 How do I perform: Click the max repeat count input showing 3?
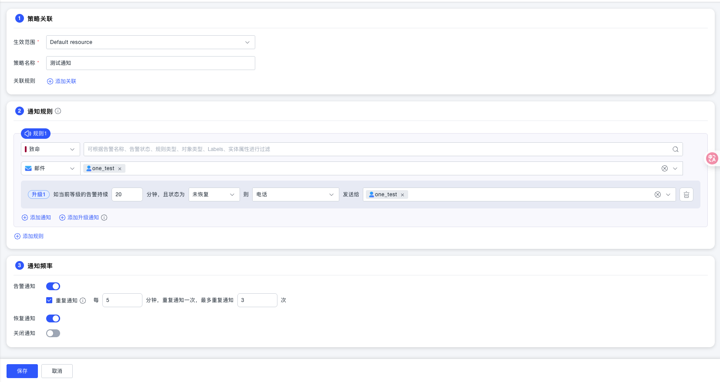[257, 300]
